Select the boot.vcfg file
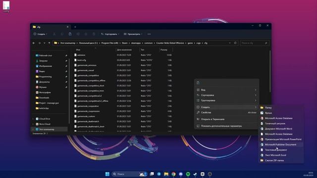This screenshot has height=178, width=317. [x=82, y=60]
